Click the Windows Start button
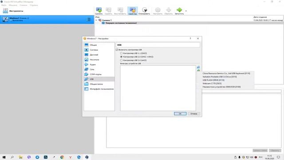The image size is (284, 160). point(4,157)
